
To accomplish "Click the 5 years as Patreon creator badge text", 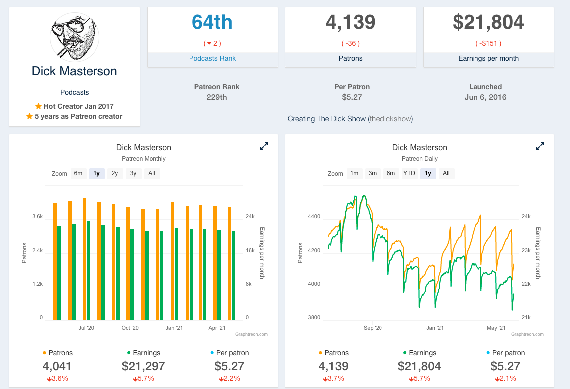I will pyautogui.click(x=79, y=116).
